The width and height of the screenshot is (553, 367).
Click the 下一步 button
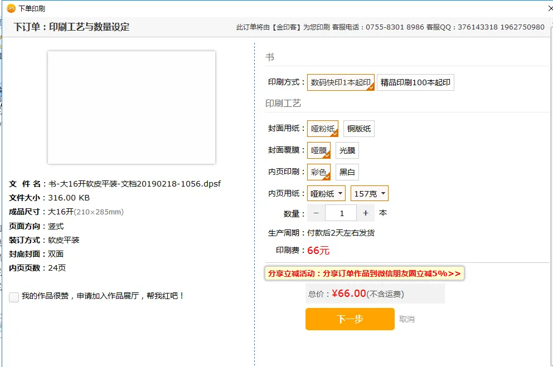point(350,319)
